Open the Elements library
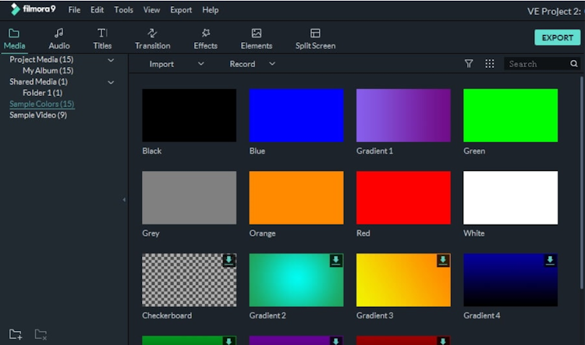 coord(256,38)
